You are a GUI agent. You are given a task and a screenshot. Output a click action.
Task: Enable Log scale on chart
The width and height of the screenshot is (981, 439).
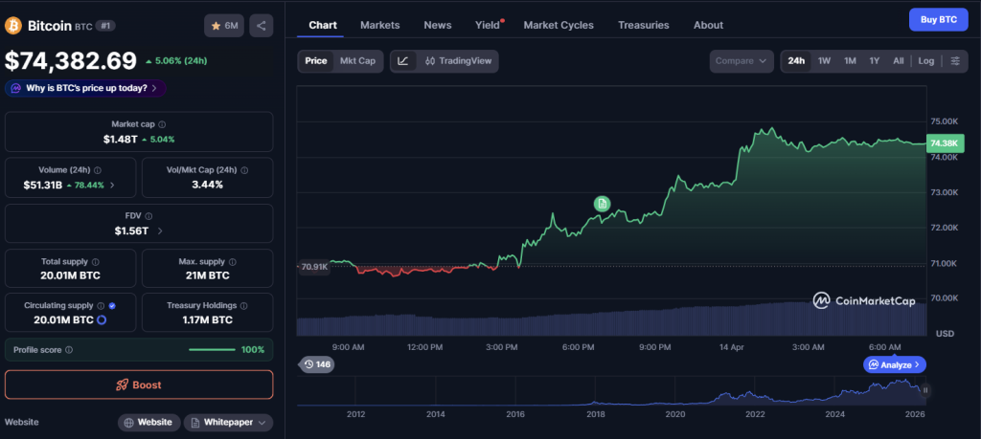pyautogui.click(x=925, y=61)
